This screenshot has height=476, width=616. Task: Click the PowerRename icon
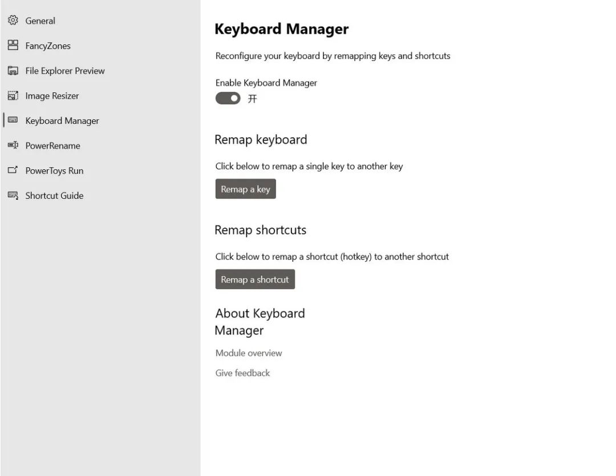tap(13, 145)
